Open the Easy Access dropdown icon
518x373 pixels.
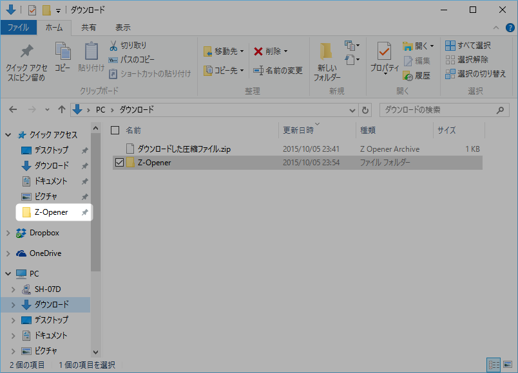[352, 60]
